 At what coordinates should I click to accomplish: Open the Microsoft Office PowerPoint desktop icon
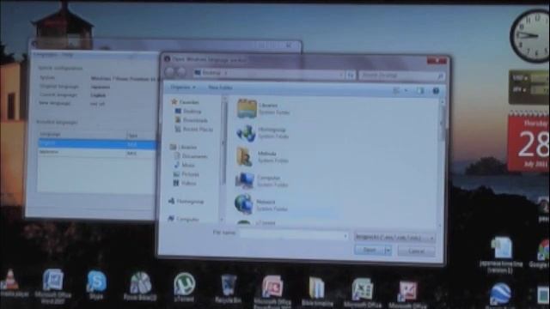click(x=272, y=292)
